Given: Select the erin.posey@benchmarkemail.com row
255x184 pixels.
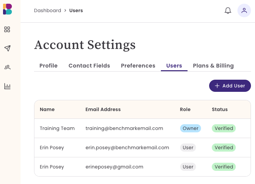Looking at the screenshot, I should tap(142, 148).
